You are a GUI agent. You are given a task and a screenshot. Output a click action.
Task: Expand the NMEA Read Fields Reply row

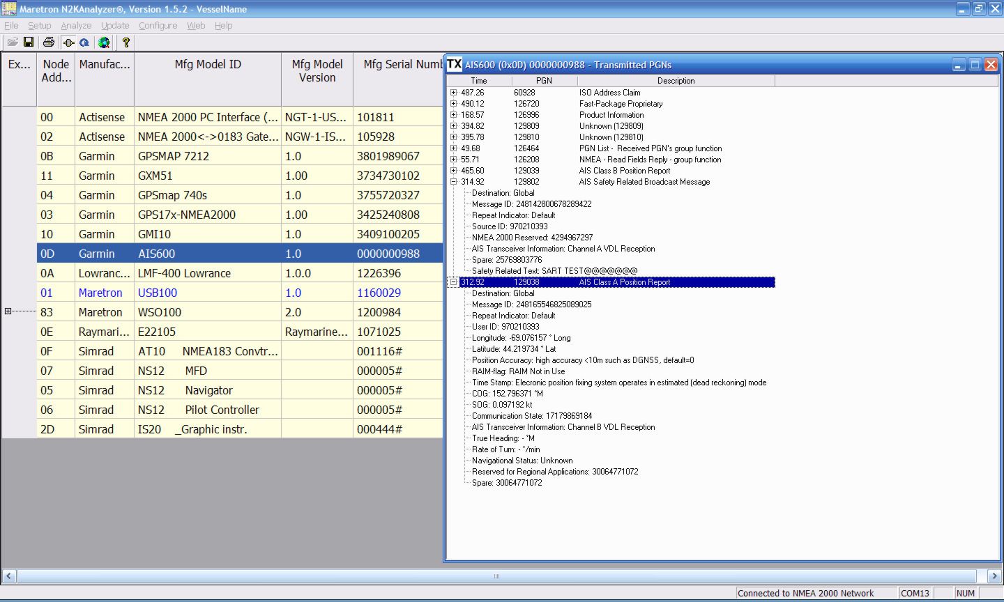[x=454, y=160]
